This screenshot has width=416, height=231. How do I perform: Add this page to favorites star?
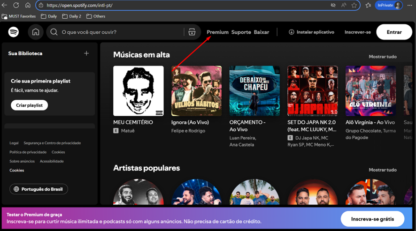(354, 5)
